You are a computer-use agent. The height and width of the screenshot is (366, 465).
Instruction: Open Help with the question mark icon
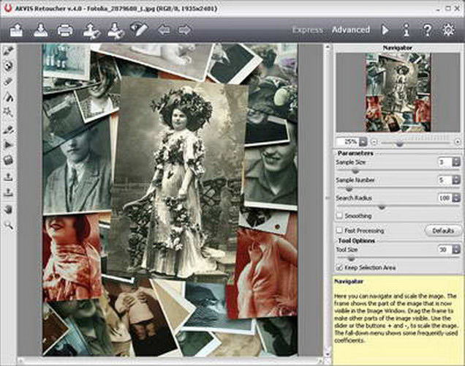point(428,30)
